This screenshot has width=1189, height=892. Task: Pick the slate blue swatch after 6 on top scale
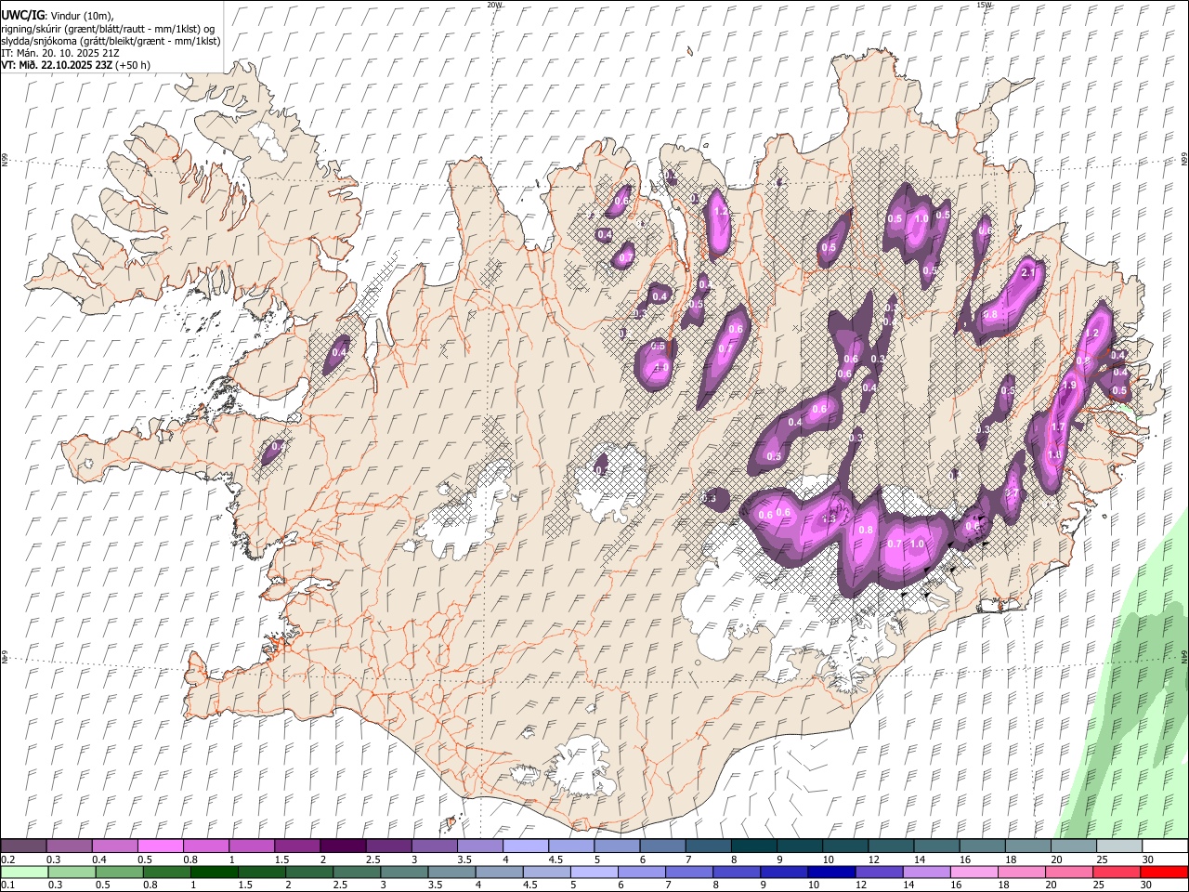pos(663,846)
